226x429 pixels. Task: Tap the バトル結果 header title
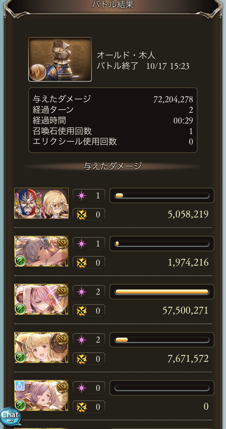point(113,5)
